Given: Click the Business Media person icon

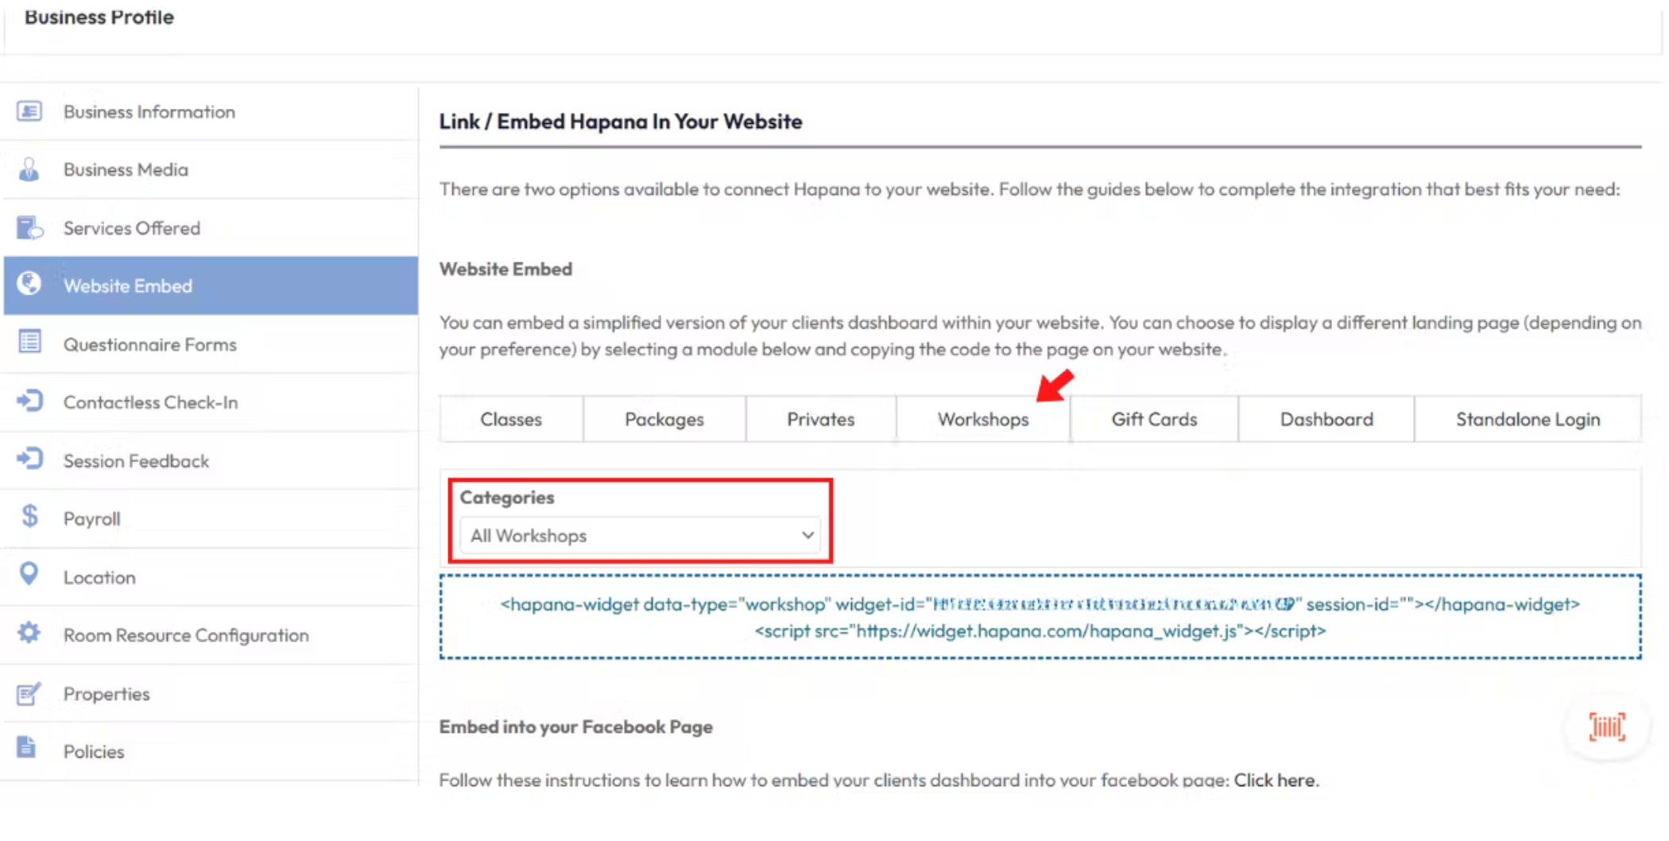Looking at the screenshot, I should pos(29,169).
